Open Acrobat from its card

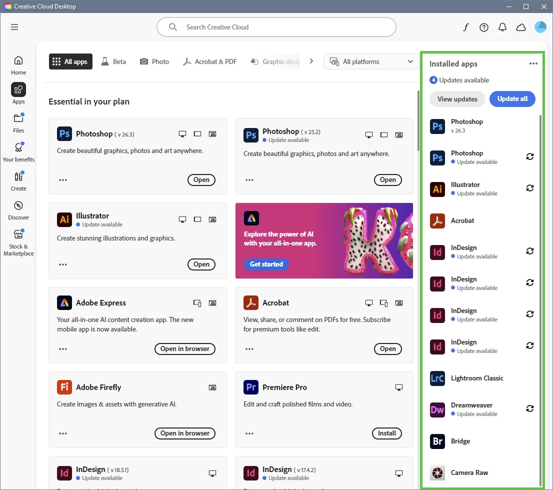pos(387,349)
